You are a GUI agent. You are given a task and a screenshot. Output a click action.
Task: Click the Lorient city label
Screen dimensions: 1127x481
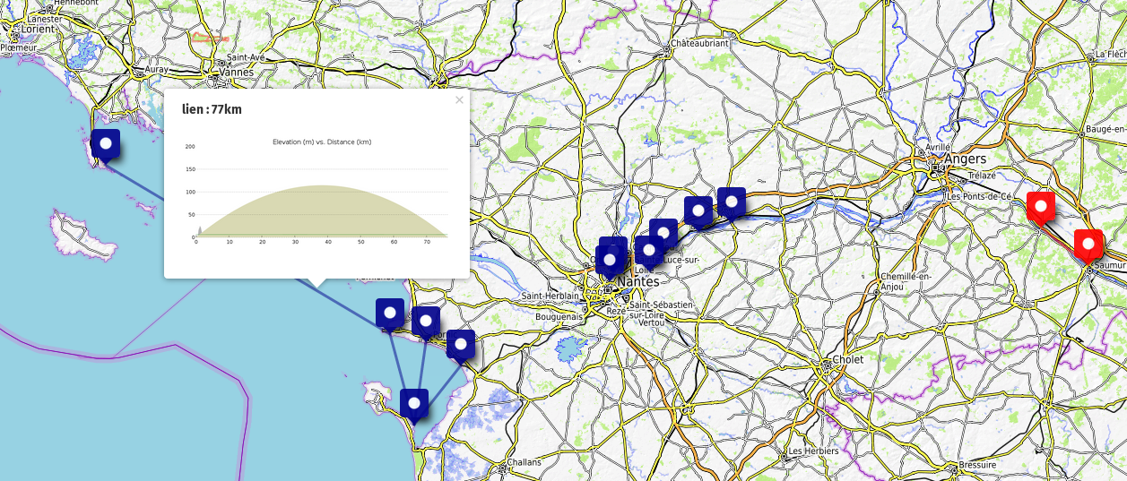coord(33,29)
